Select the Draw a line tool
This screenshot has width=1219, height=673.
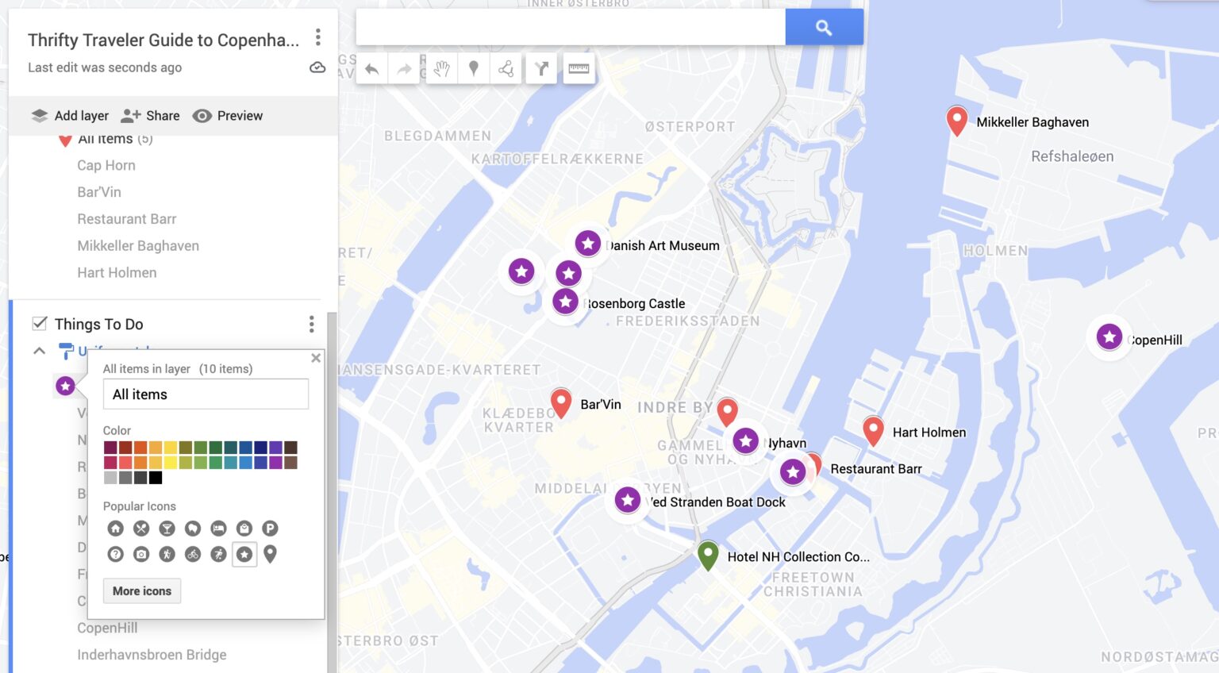click(506, 68)
